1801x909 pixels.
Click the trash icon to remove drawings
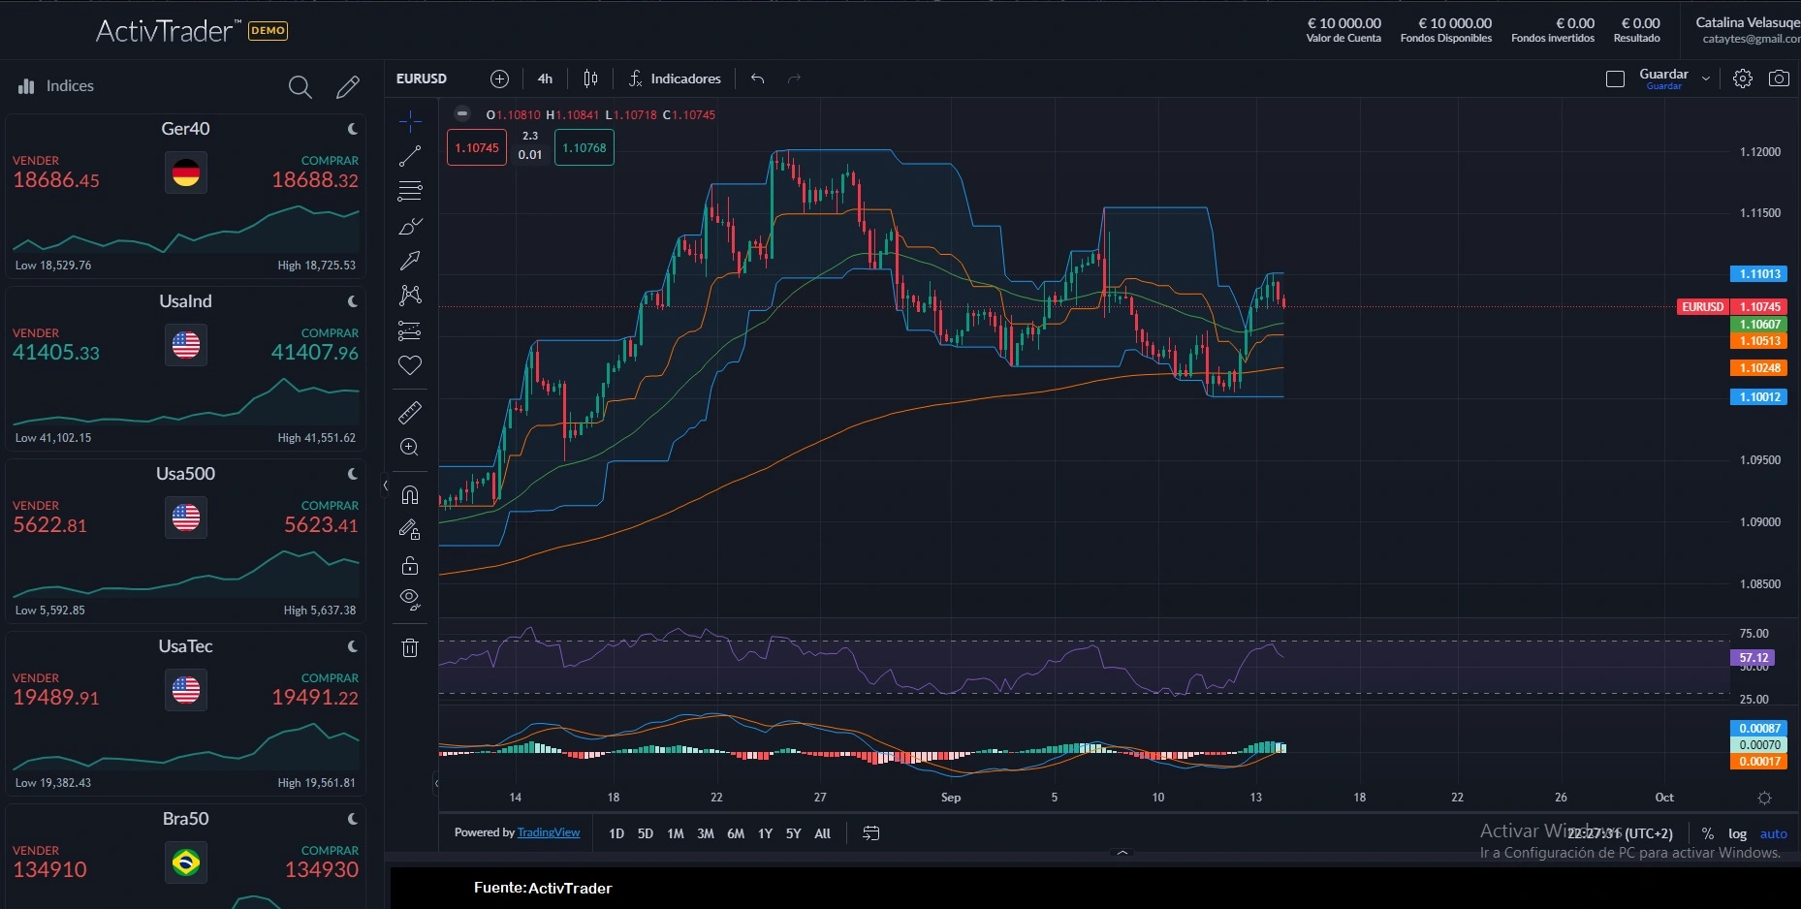click(410, 647)
